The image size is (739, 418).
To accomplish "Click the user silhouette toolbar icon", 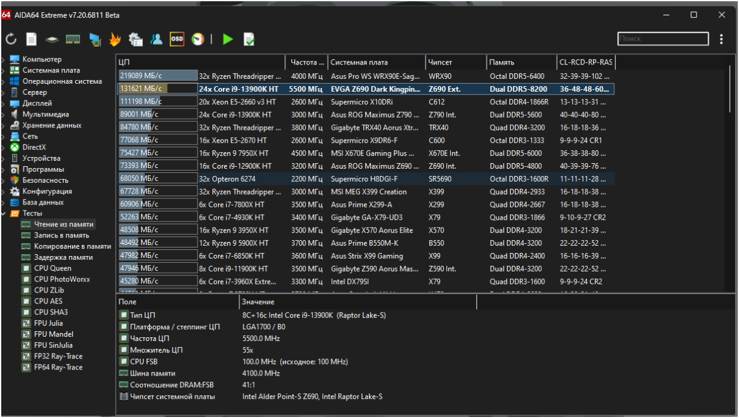I will (156, 39).
